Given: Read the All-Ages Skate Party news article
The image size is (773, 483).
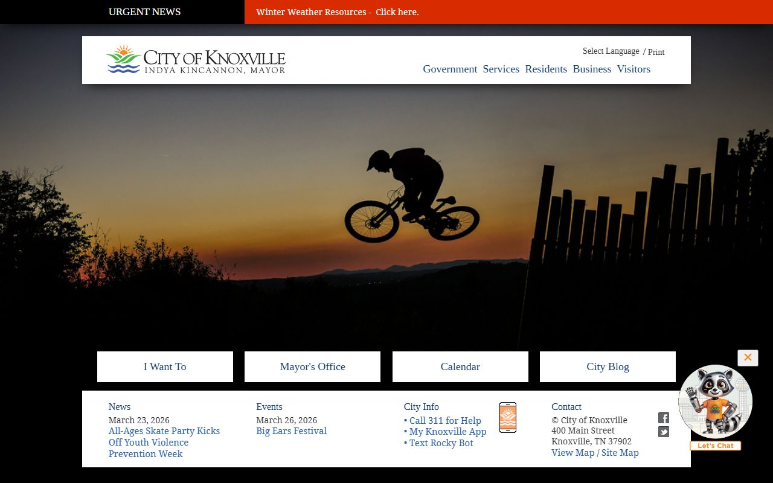Looking at the screenshot, I should [164, 443].
